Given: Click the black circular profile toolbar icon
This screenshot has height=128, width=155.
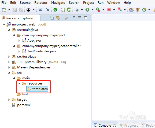Looking at the screenshot, I should [28, 10].
